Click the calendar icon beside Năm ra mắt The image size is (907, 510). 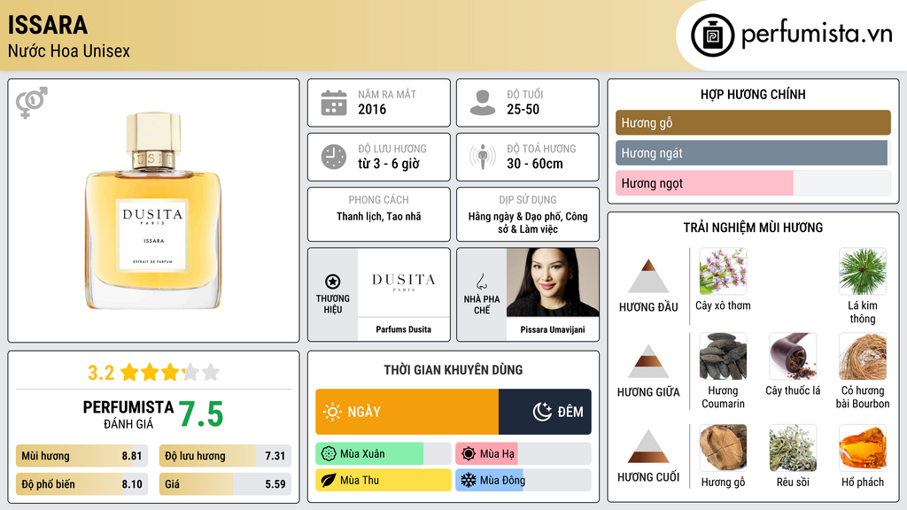(x=334, y=103)
